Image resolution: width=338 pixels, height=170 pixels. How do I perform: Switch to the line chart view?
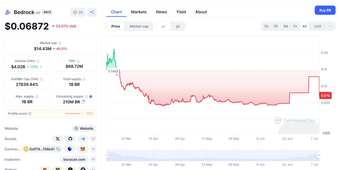pos(163,26)
